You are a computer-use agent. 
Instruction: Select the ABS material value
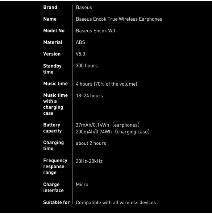click(x=80, y=42)
